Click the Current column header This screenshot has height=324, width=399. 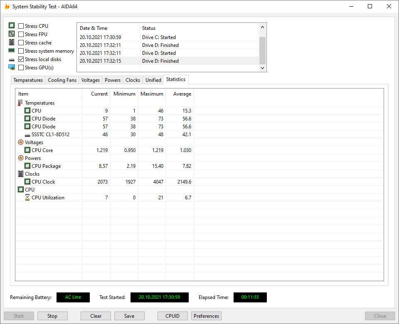tap(96, 94)
